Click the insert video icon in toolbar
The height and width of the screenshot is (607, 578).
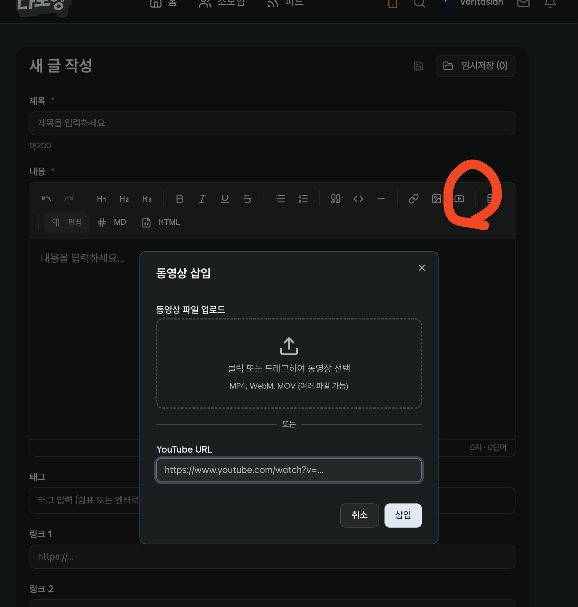[x=459, y=199]
